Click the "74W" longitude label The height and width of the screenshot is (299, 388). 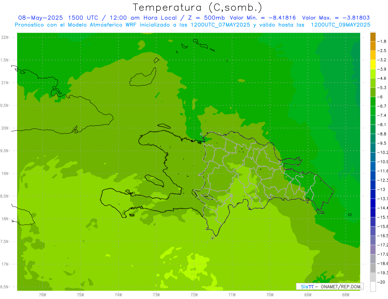(118, 295)
